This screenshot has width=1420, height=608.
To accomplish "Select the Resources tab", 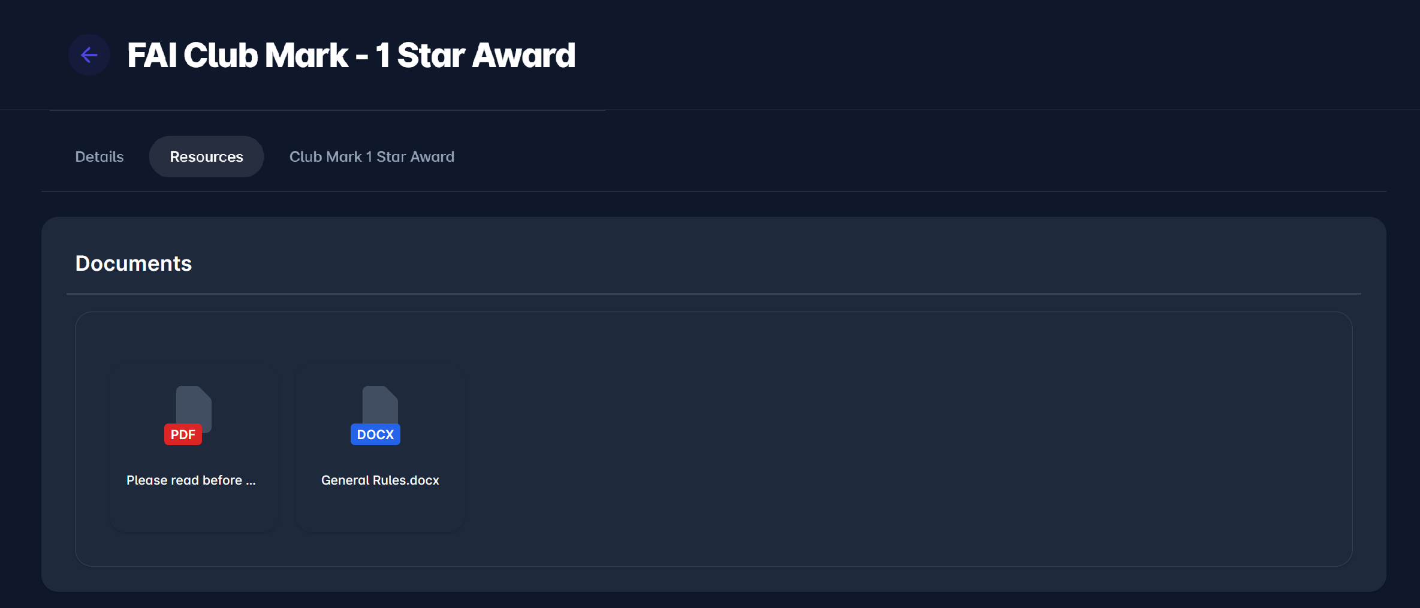I will pos(206,157).
